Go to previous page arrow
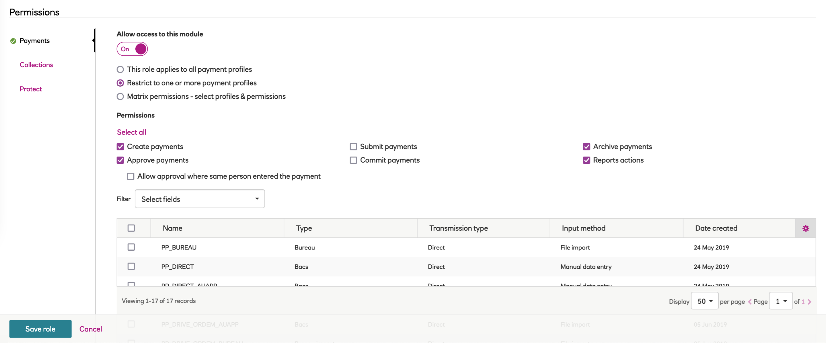Image resolution: width=826 pixels, height=343 pixels. tap(750, 302)
